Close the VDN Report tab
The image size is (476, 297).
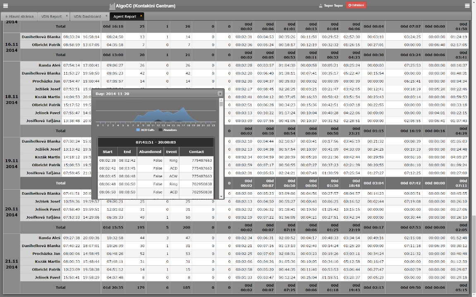(x=67, y=16)
